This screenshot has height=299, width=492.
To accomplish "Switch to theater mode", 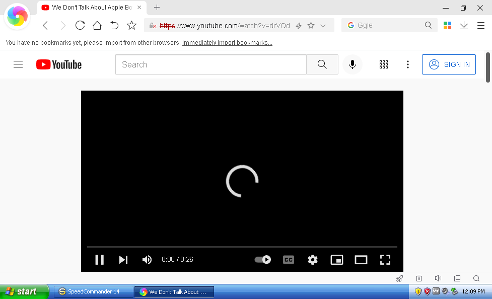I will point(361,259).
